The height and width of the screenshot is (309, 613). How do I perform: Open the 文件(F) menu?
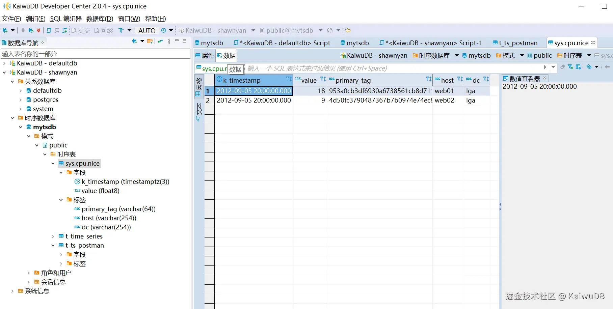click(11, 19)
